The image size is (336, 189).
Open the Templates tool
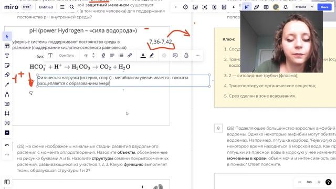coord(7,46)
